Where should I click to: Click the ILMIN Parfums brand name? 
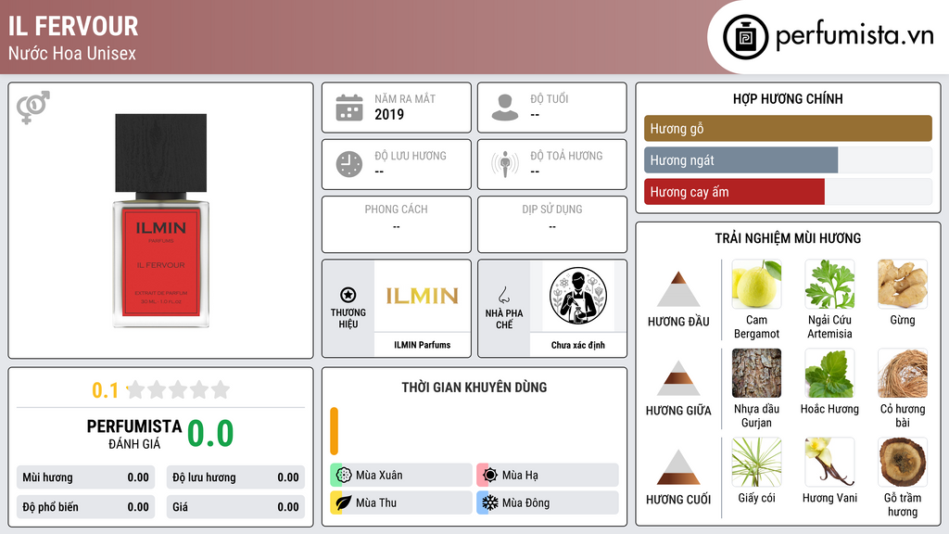coord(423,345)
